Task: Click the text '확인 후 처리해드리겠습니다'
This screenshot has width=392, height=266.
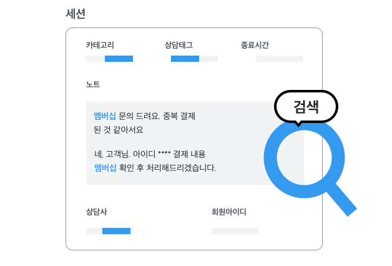Action: [x=167, y=168]
